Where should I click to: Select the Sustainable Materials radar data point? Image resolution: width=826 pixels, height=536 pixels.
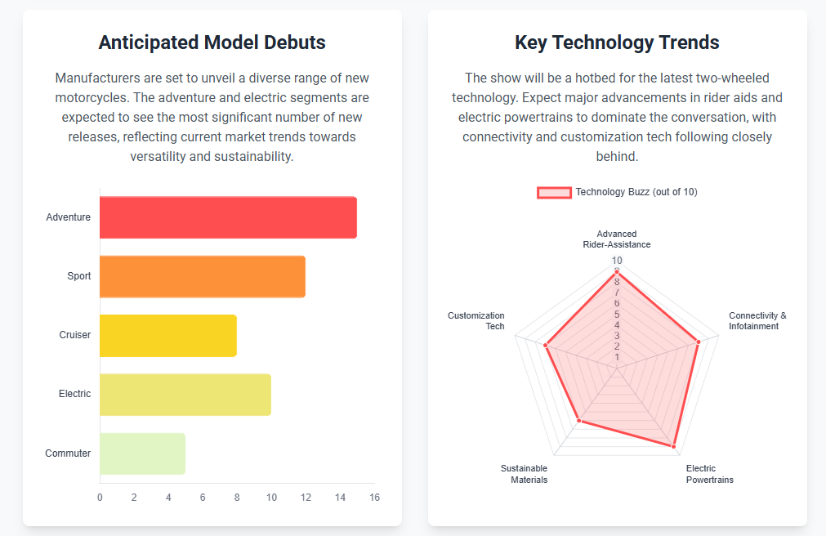point(579,421)
